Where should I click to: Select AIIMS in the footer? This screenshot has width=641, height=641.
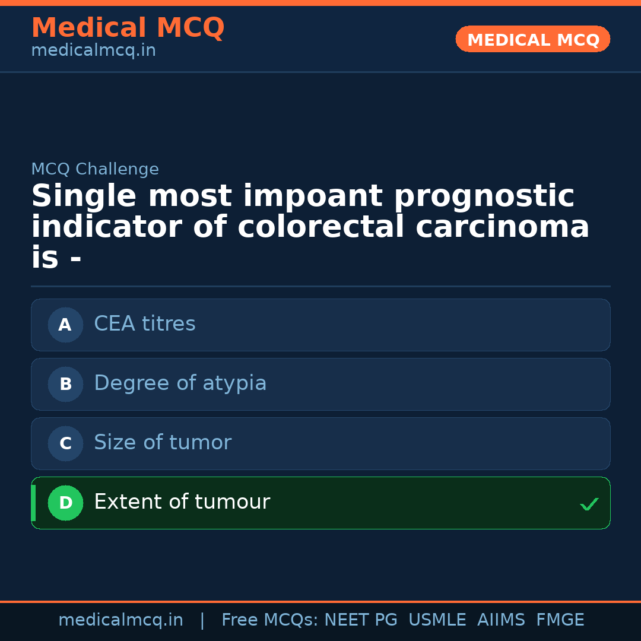click(501, 620)
